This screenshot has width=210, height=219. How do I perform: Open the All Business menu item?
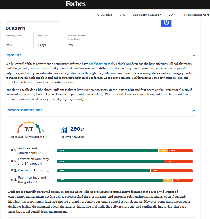[105, 15]
